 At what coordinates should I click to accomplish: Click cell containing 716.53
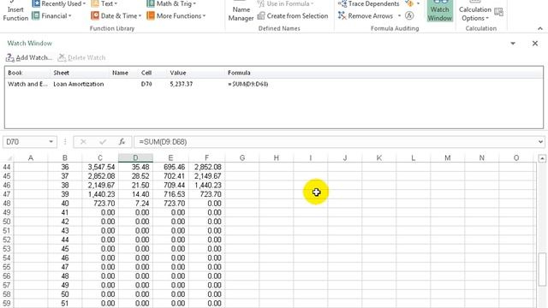point(171,194)
